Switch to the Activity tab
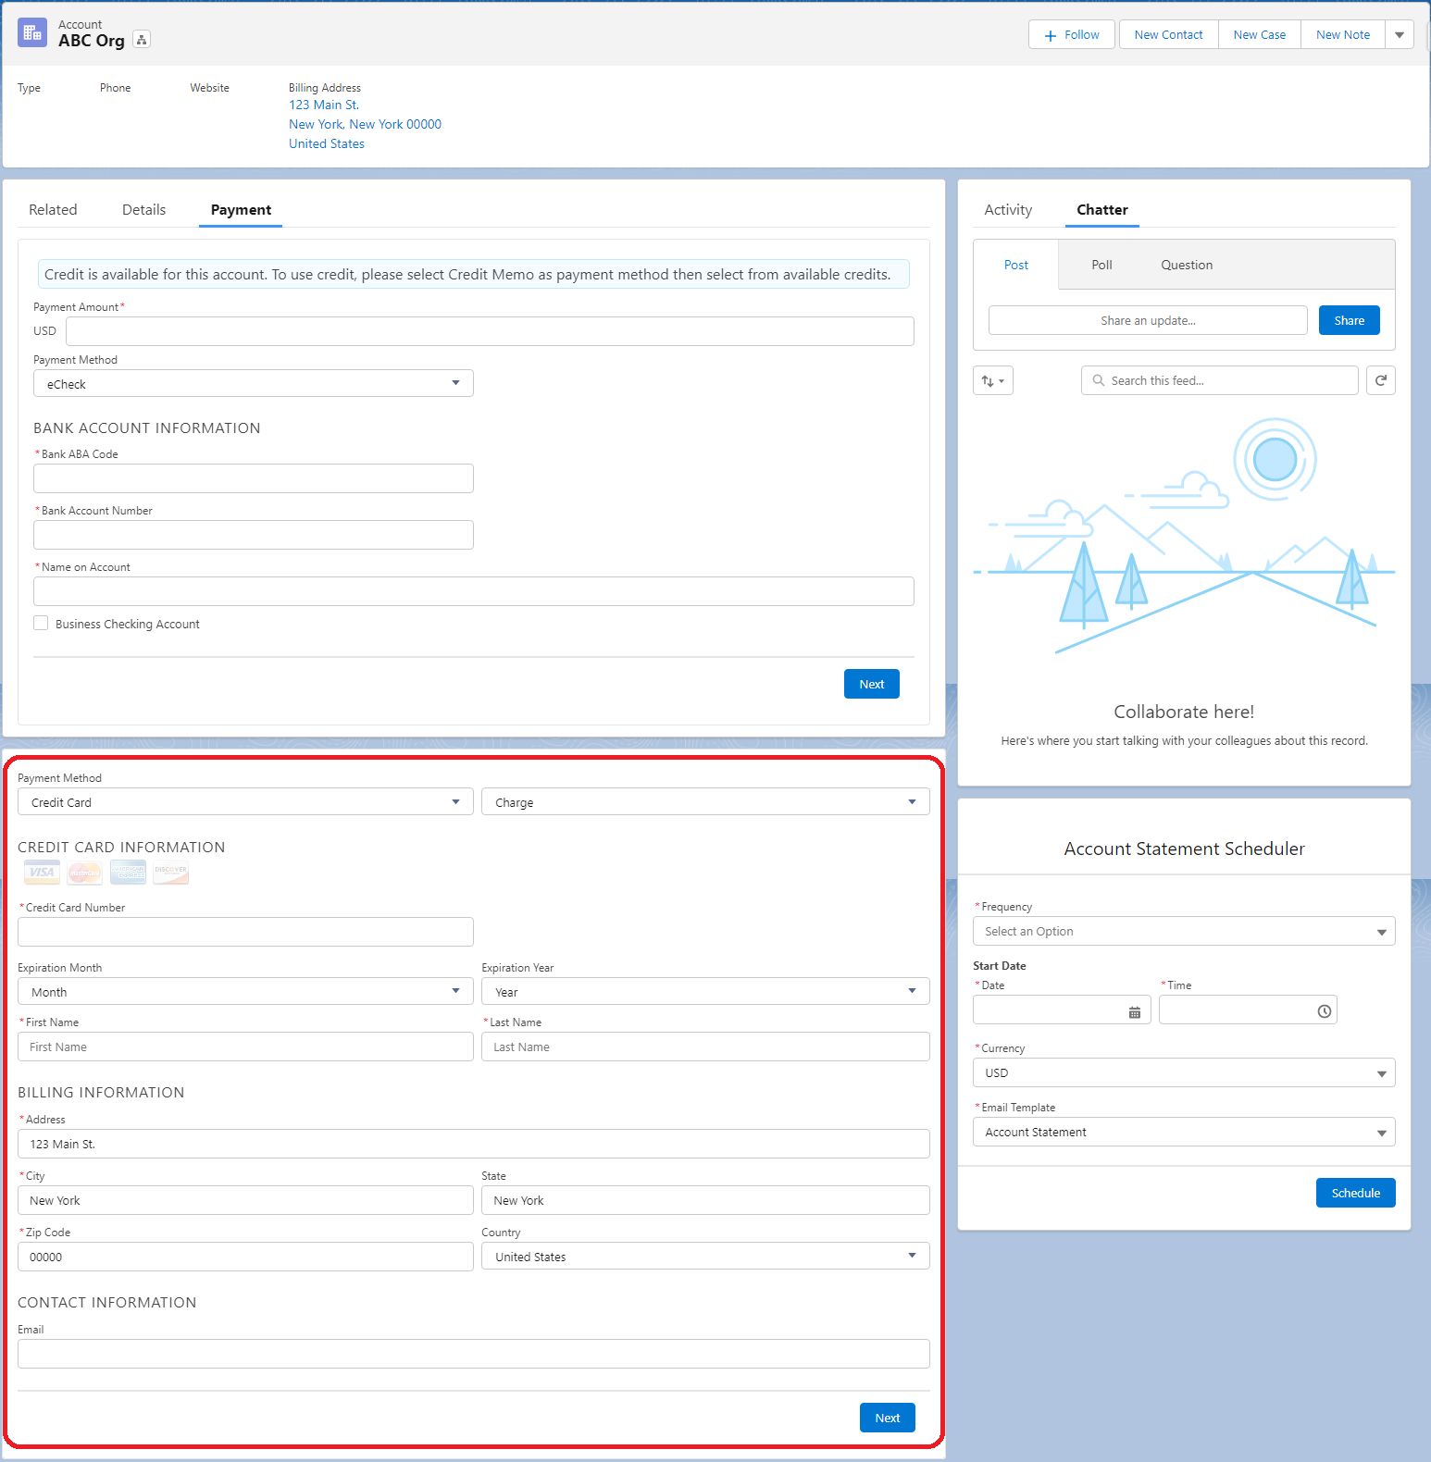The image size is (1431, 1462). click(1007, 210)
